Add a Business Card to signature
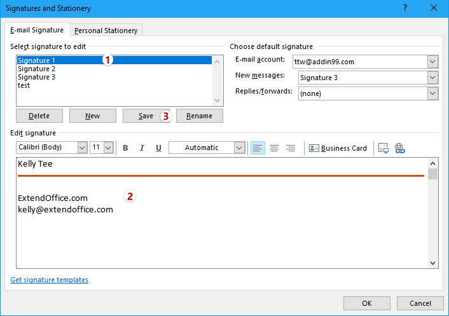449x316 pixels. tap(338, 148)
